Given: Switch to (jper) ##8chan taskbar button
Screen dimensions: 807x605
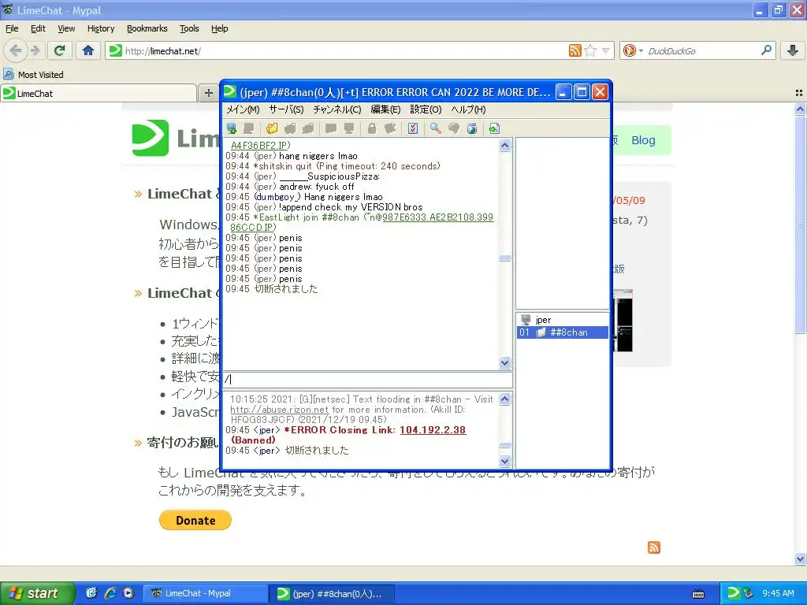Looking at the screenshot, I should click(x=332, y=593).
